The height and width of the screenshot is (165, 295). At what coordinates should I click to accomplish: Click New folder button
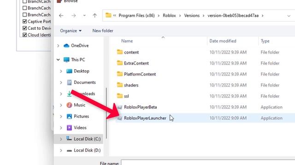click(103, 31)
